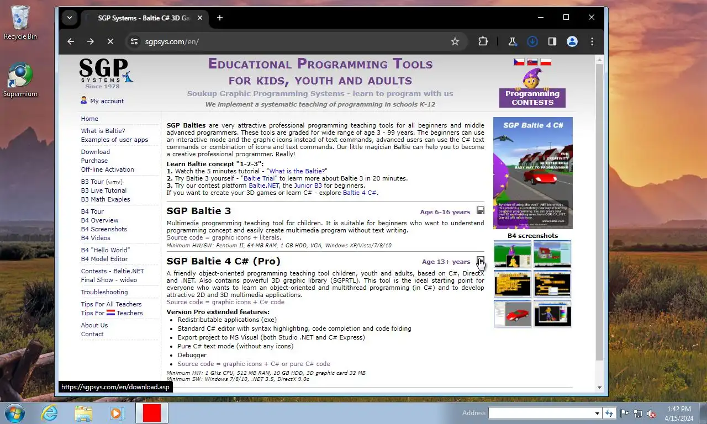Click the SGP Baltie 4 C# download disk icon
707x424 pixels.
481,261
